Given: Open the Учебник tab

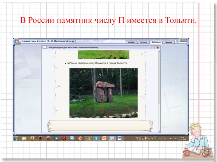Looking at the screenshot, I should tap(131, 42).
